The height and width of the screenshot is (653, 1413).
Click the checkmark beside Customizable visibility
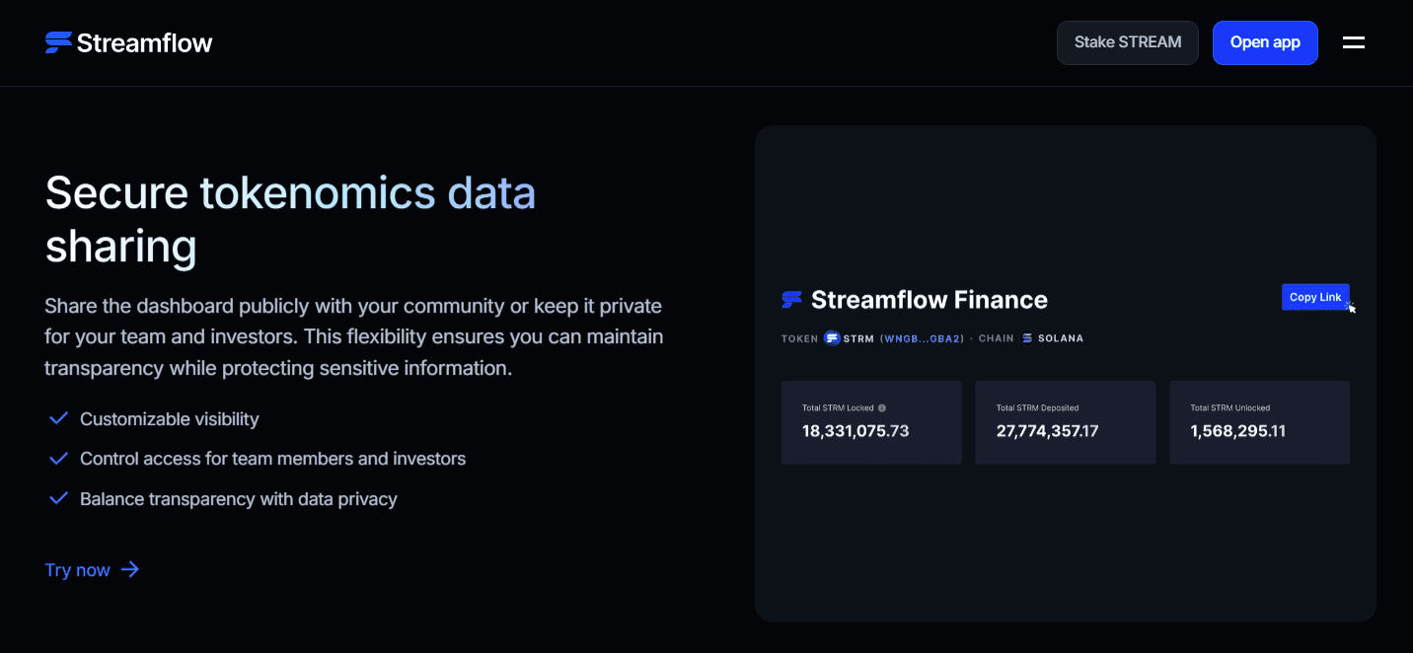[x=58, y=418]
